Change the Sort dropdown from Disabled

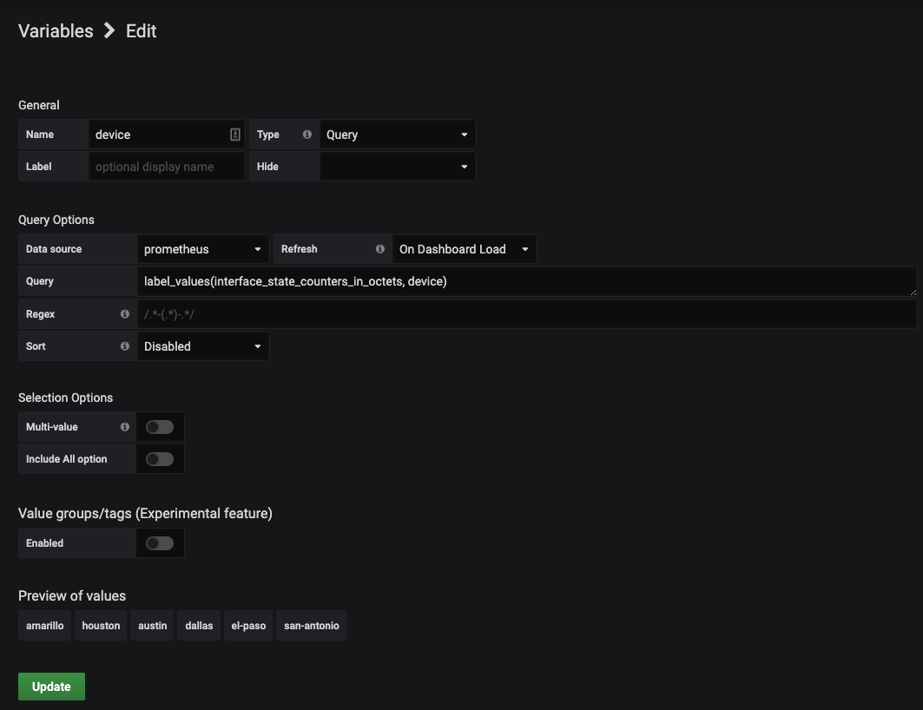point(202,345)
